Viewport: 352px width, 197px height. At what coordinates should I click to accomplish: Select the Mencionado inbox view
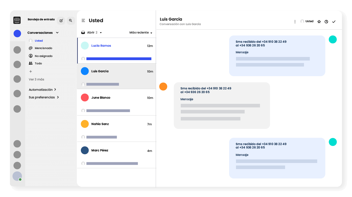(x=43, y=48)
